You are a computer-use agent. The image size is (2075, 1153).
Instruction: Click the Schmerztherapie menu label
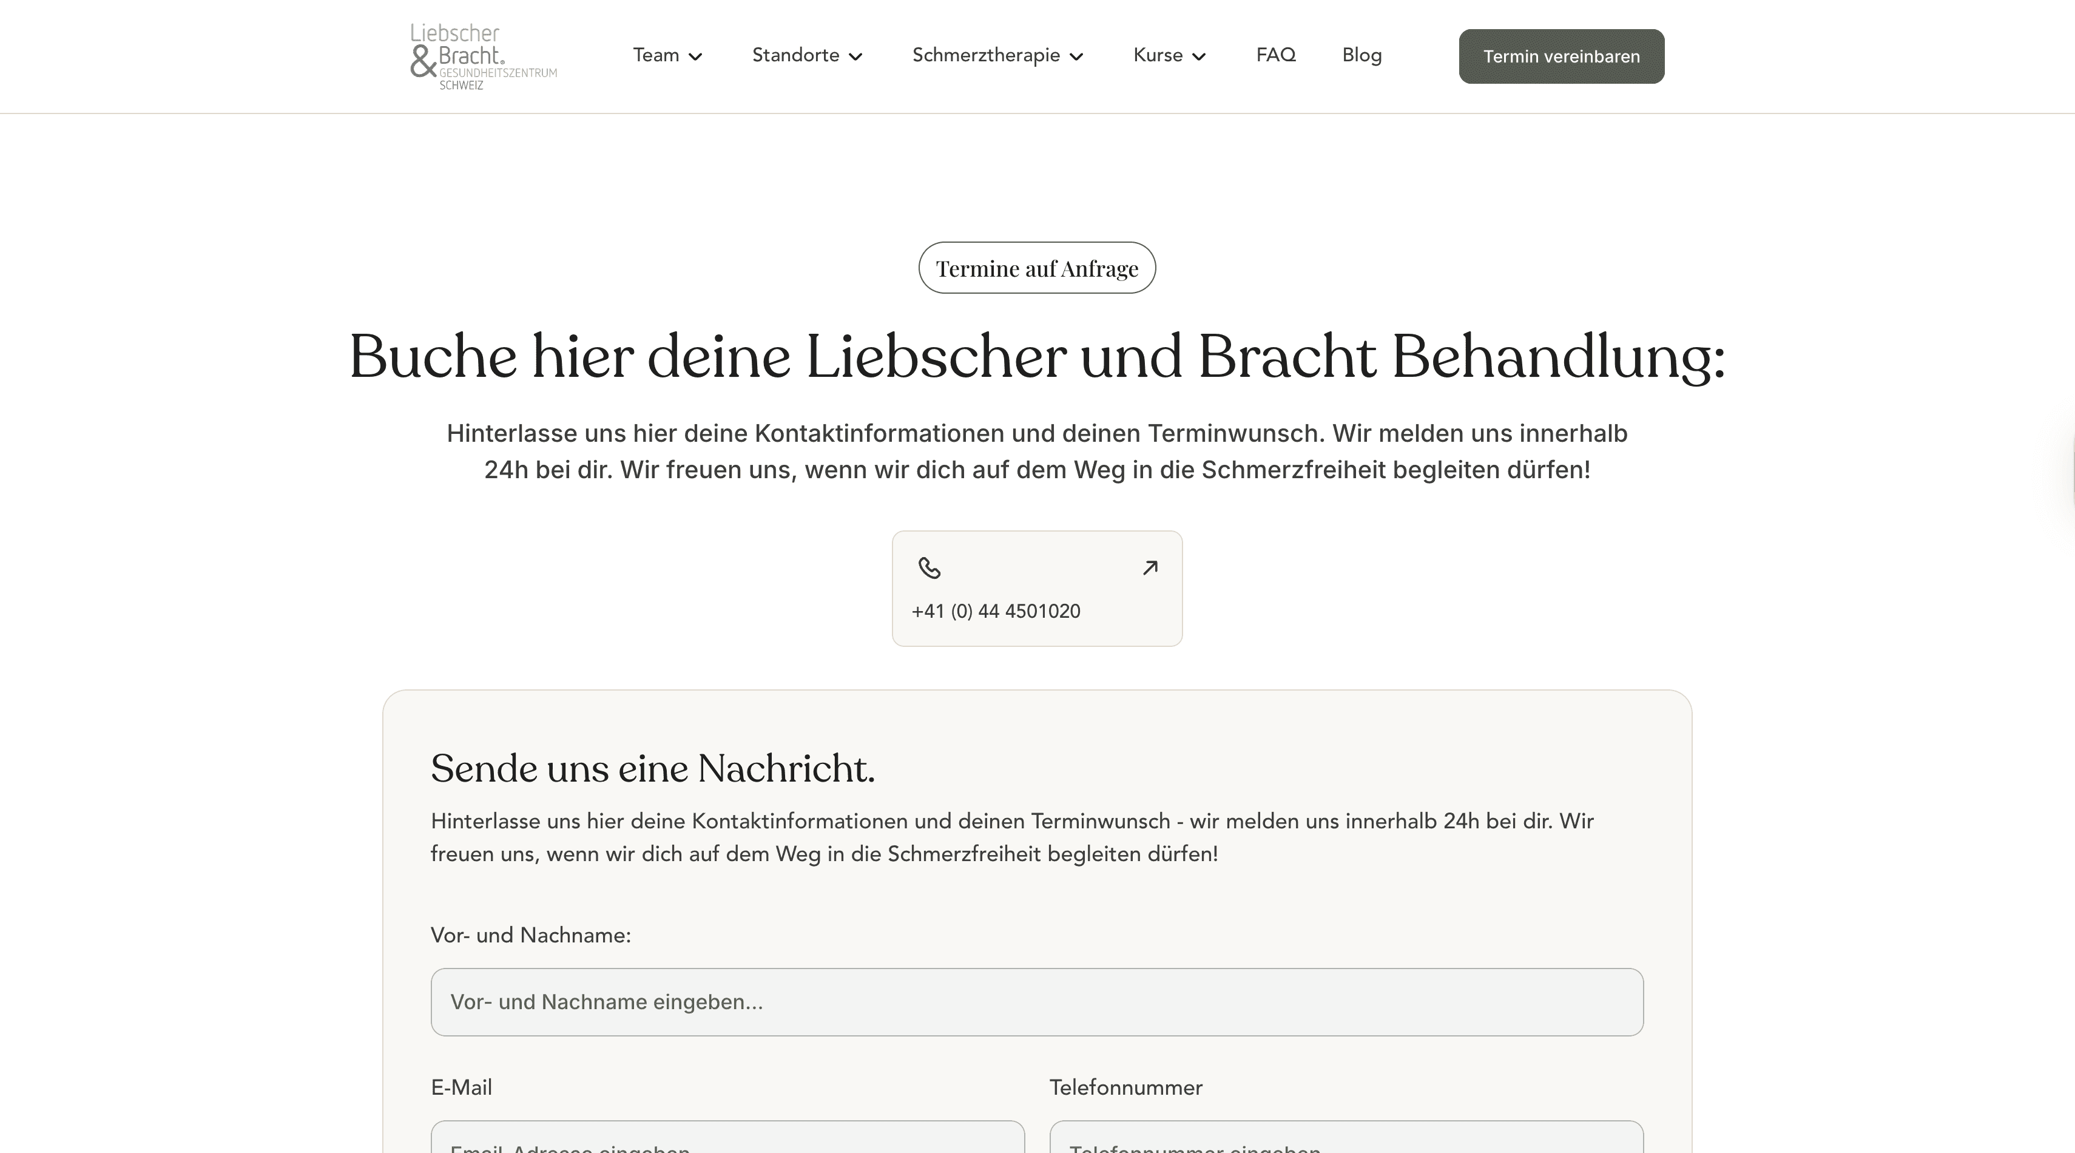[x=985, y=55]
